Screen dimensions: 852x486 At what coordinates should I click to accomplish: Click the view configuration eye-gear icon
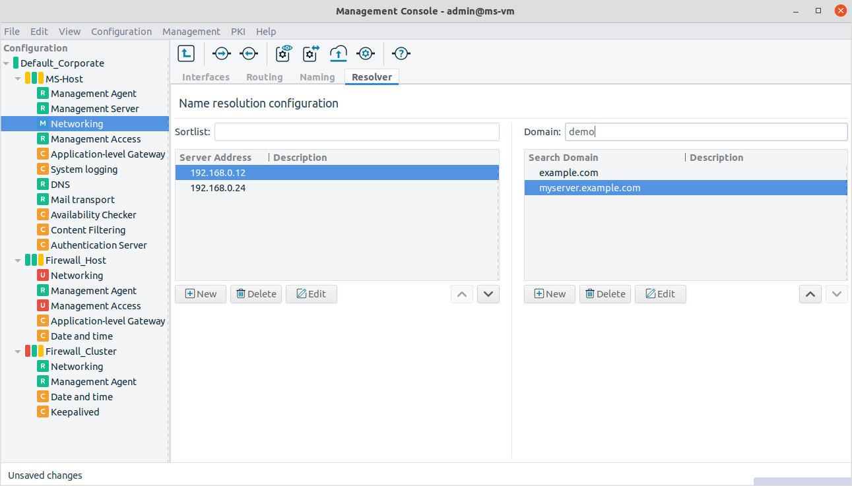(x=284, y=53)
